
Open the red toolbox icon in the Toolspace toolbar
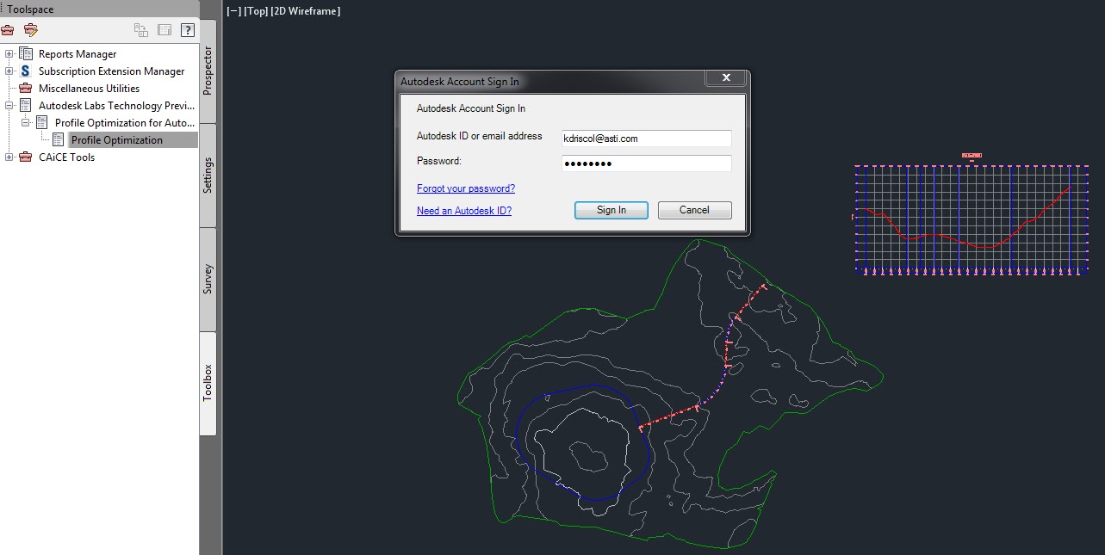coord(8,30)
